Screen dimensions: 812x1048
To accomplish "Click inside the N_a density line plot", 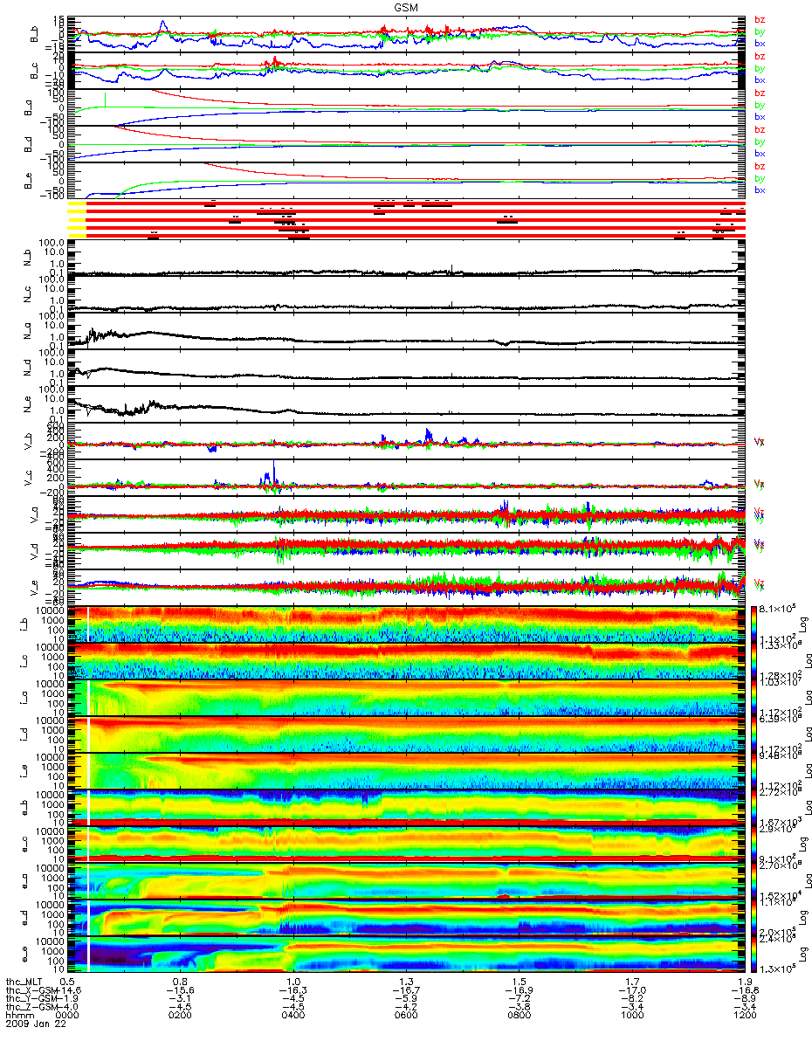I will (404, 333).
